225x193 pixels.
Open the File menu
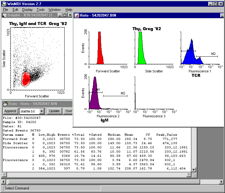(5, 10)
